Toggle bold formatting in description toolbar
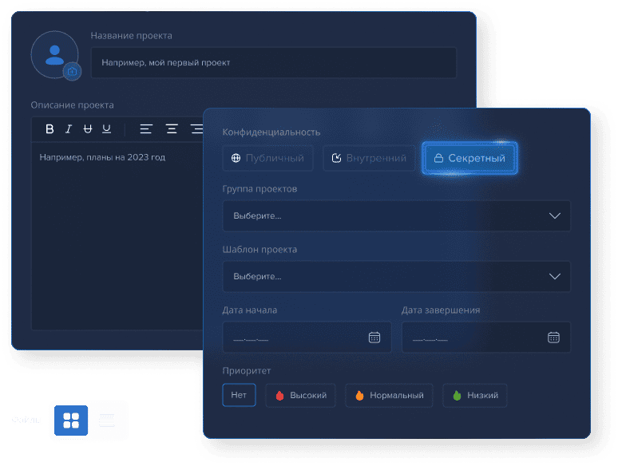This screenshot has height=466, width=618. click(50, 129)
